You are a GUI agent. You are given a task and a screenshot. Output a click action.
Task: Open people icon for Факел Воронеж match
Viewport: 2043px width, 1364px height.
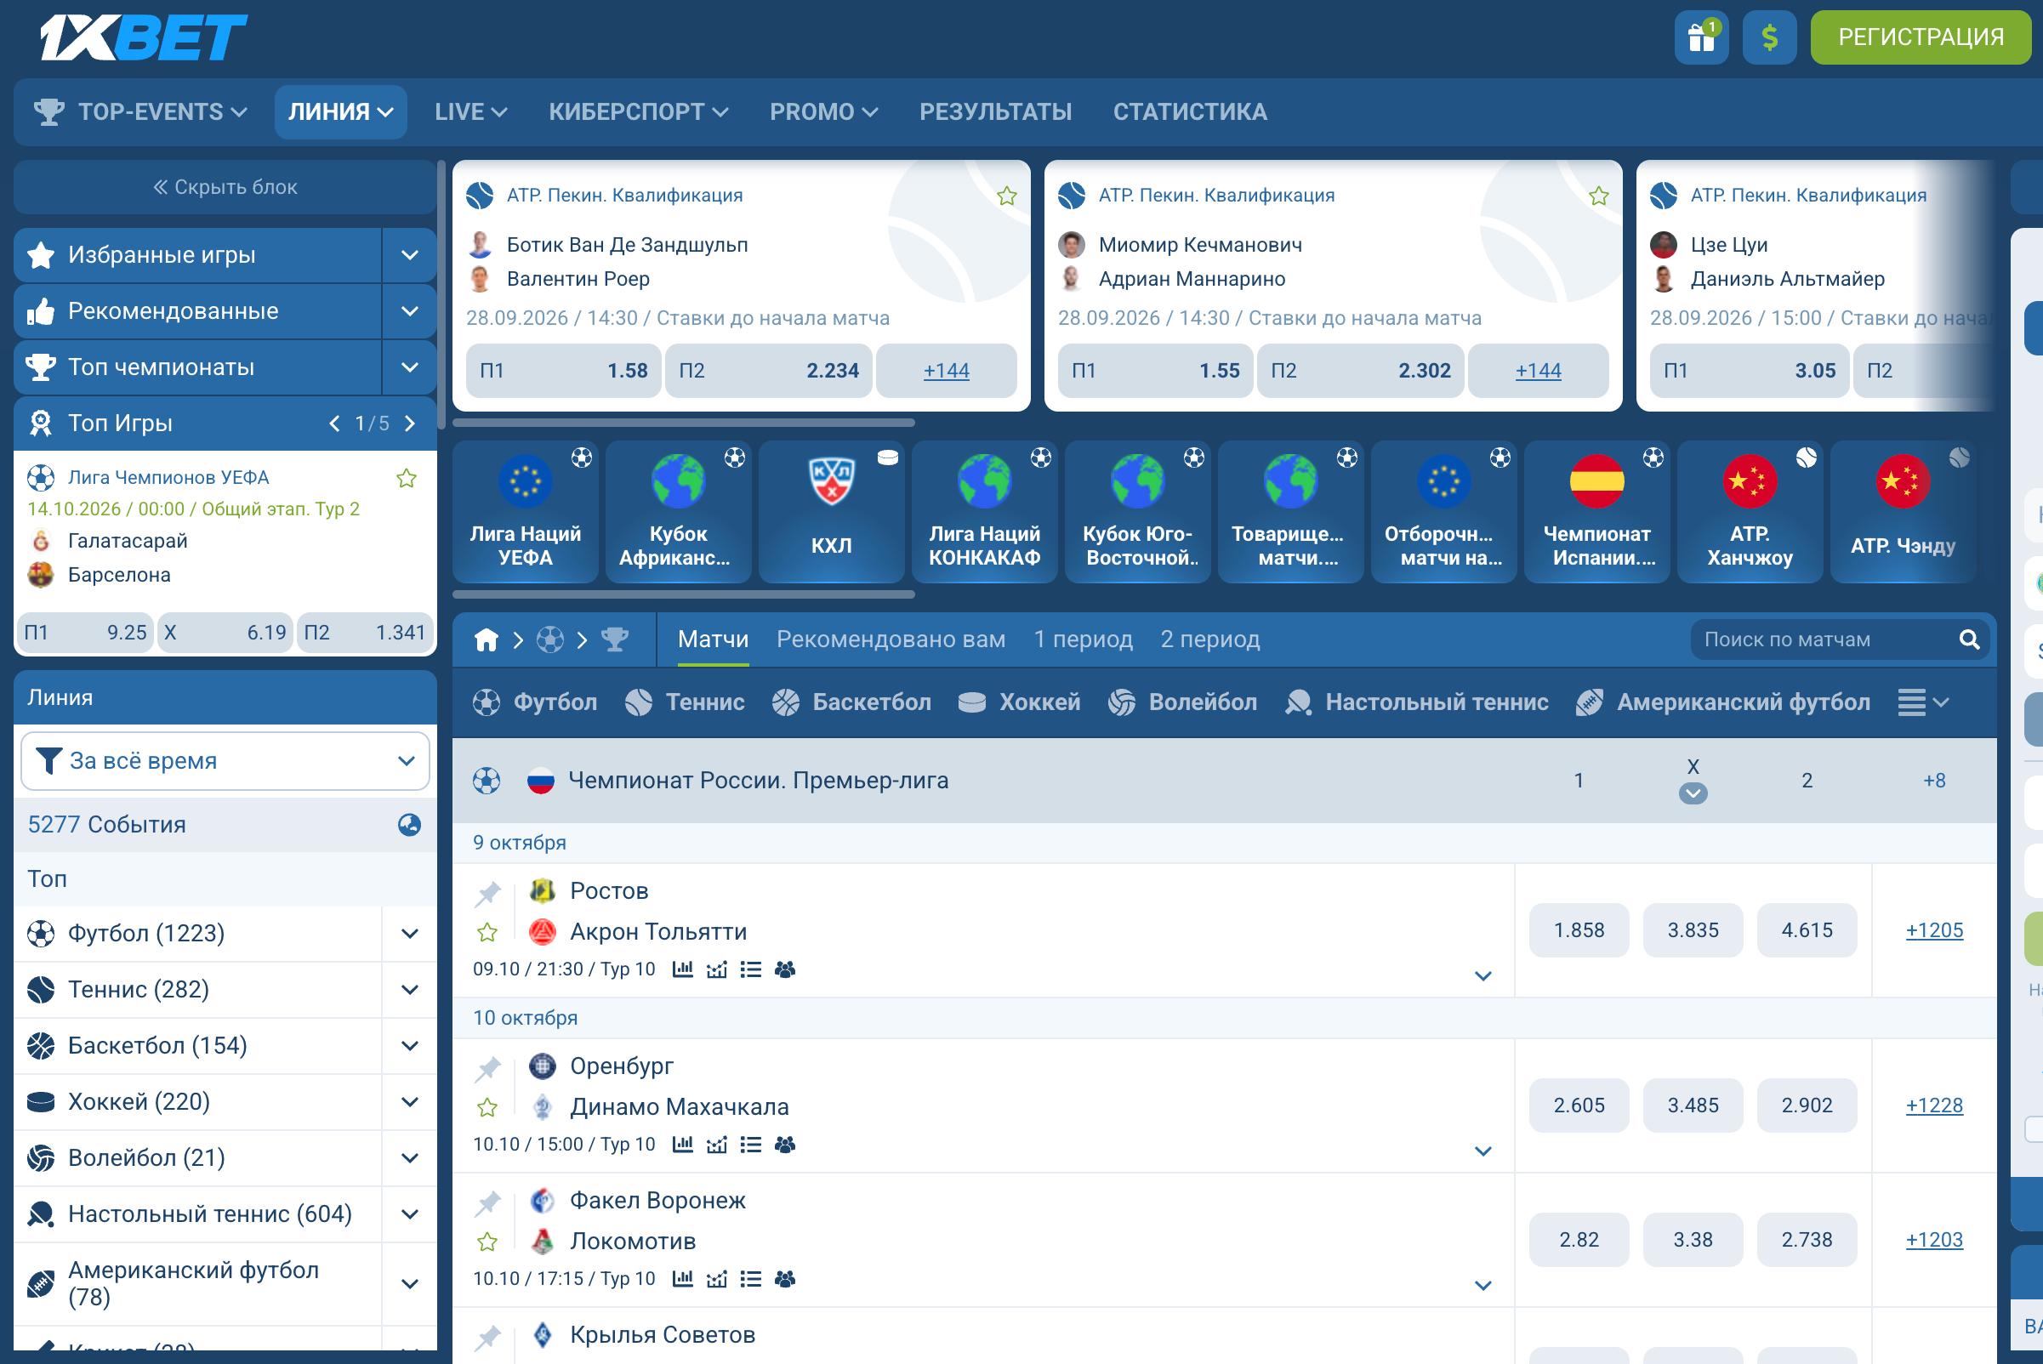(x=785, y=1279)
